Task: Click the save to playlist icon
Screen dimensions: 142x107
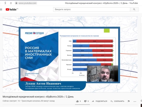Action: [112, 101]
